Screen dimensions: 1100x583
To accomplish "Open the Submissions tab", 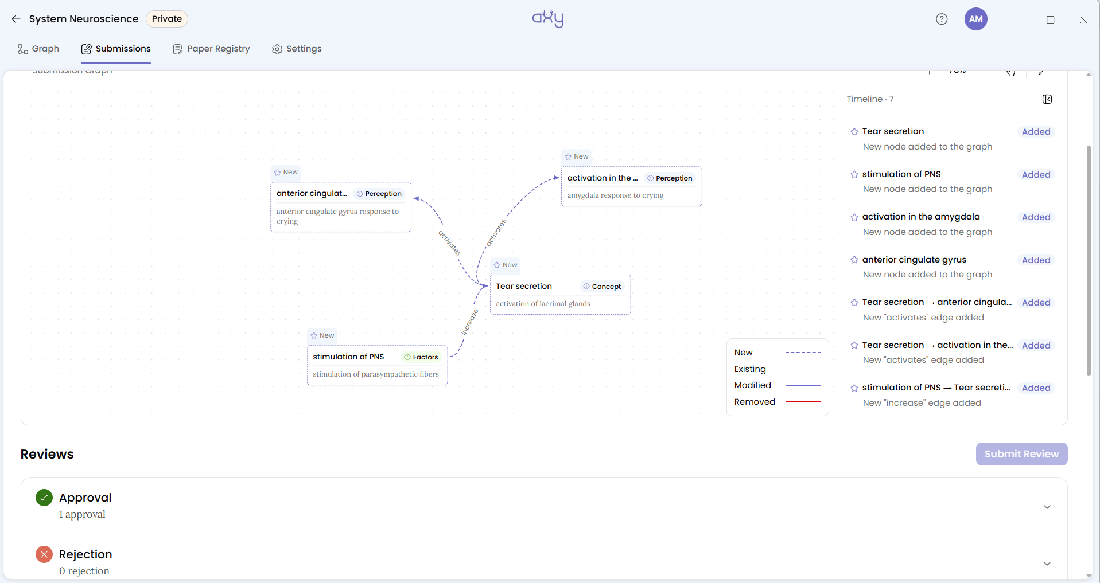I will pos(116,49).
